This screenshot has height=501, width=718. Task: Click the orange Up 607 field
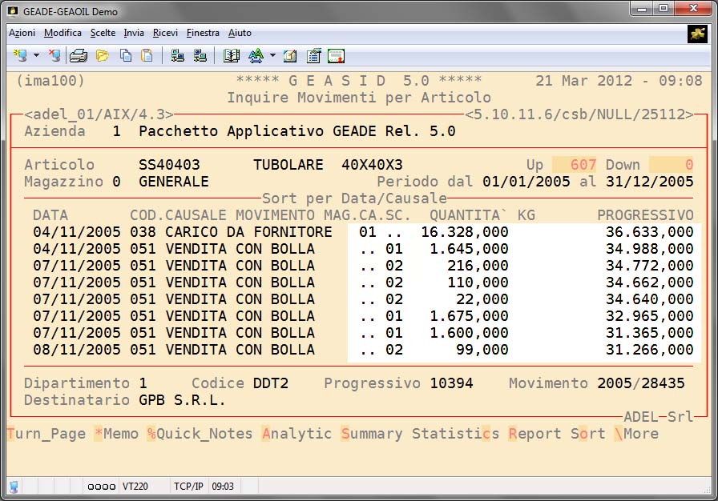[574, 165]
